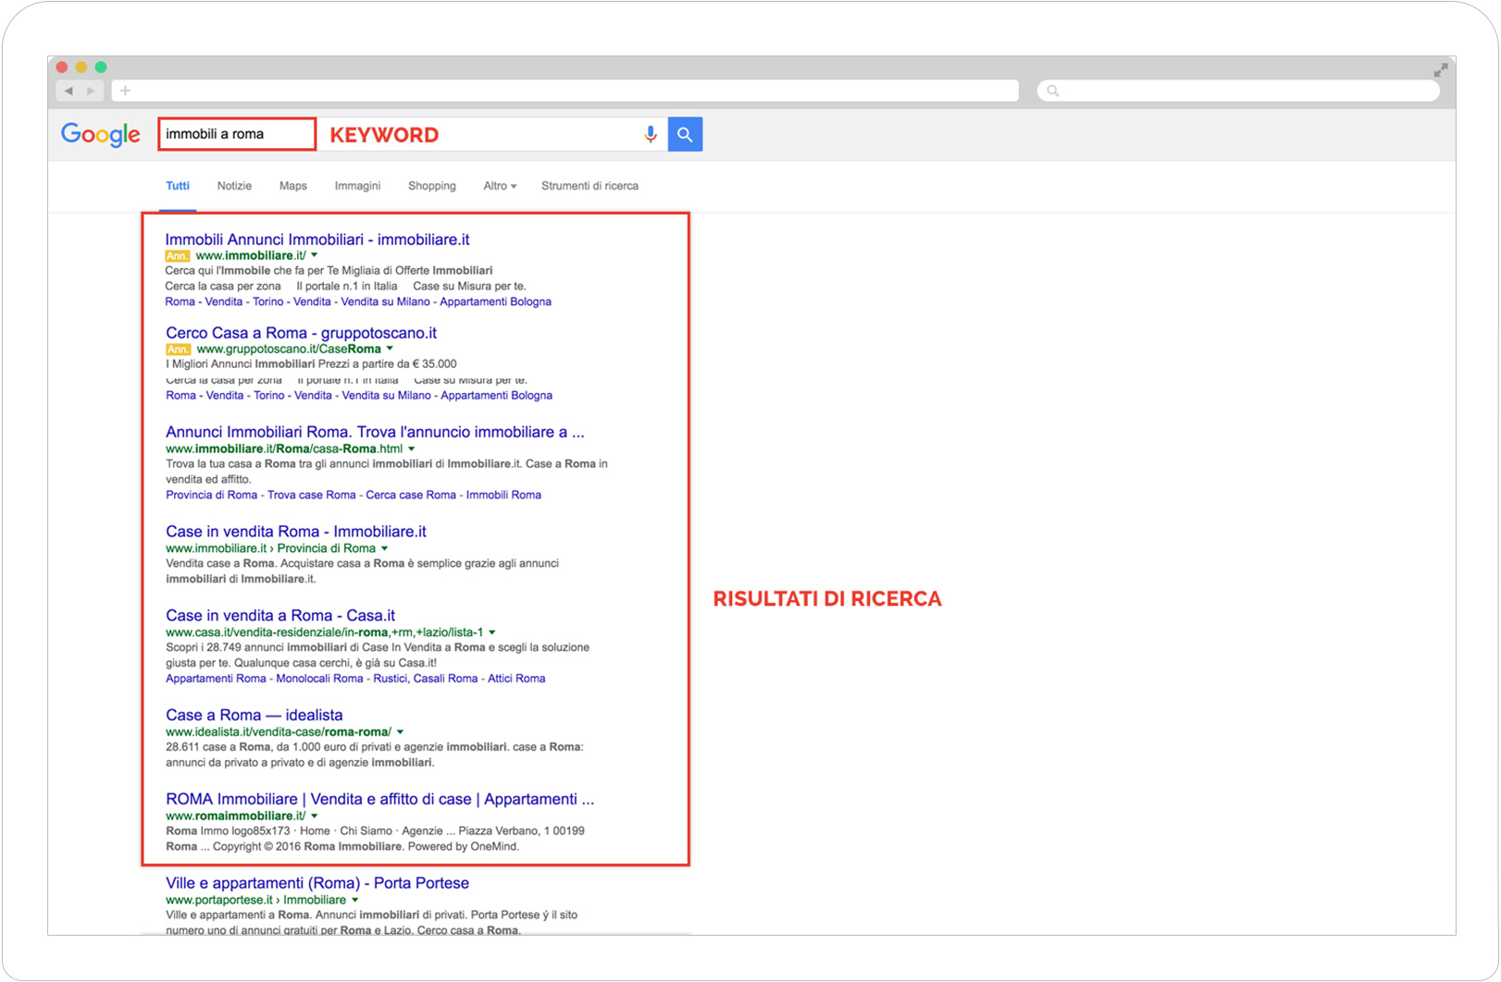Click Rustici, Casali Roma sitelink
The image size is (1501, 982).
pyautogui.click(x=426, y=679)
